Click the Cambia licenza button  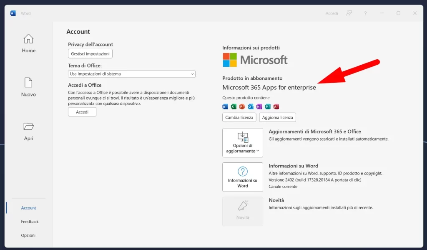[239, 118]
